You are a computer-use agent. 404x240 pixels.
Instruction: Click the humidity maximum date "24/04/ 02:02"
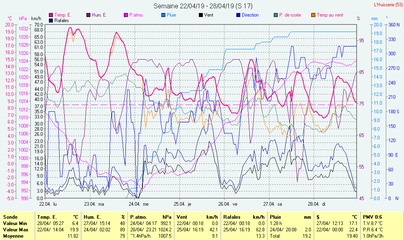97,230
